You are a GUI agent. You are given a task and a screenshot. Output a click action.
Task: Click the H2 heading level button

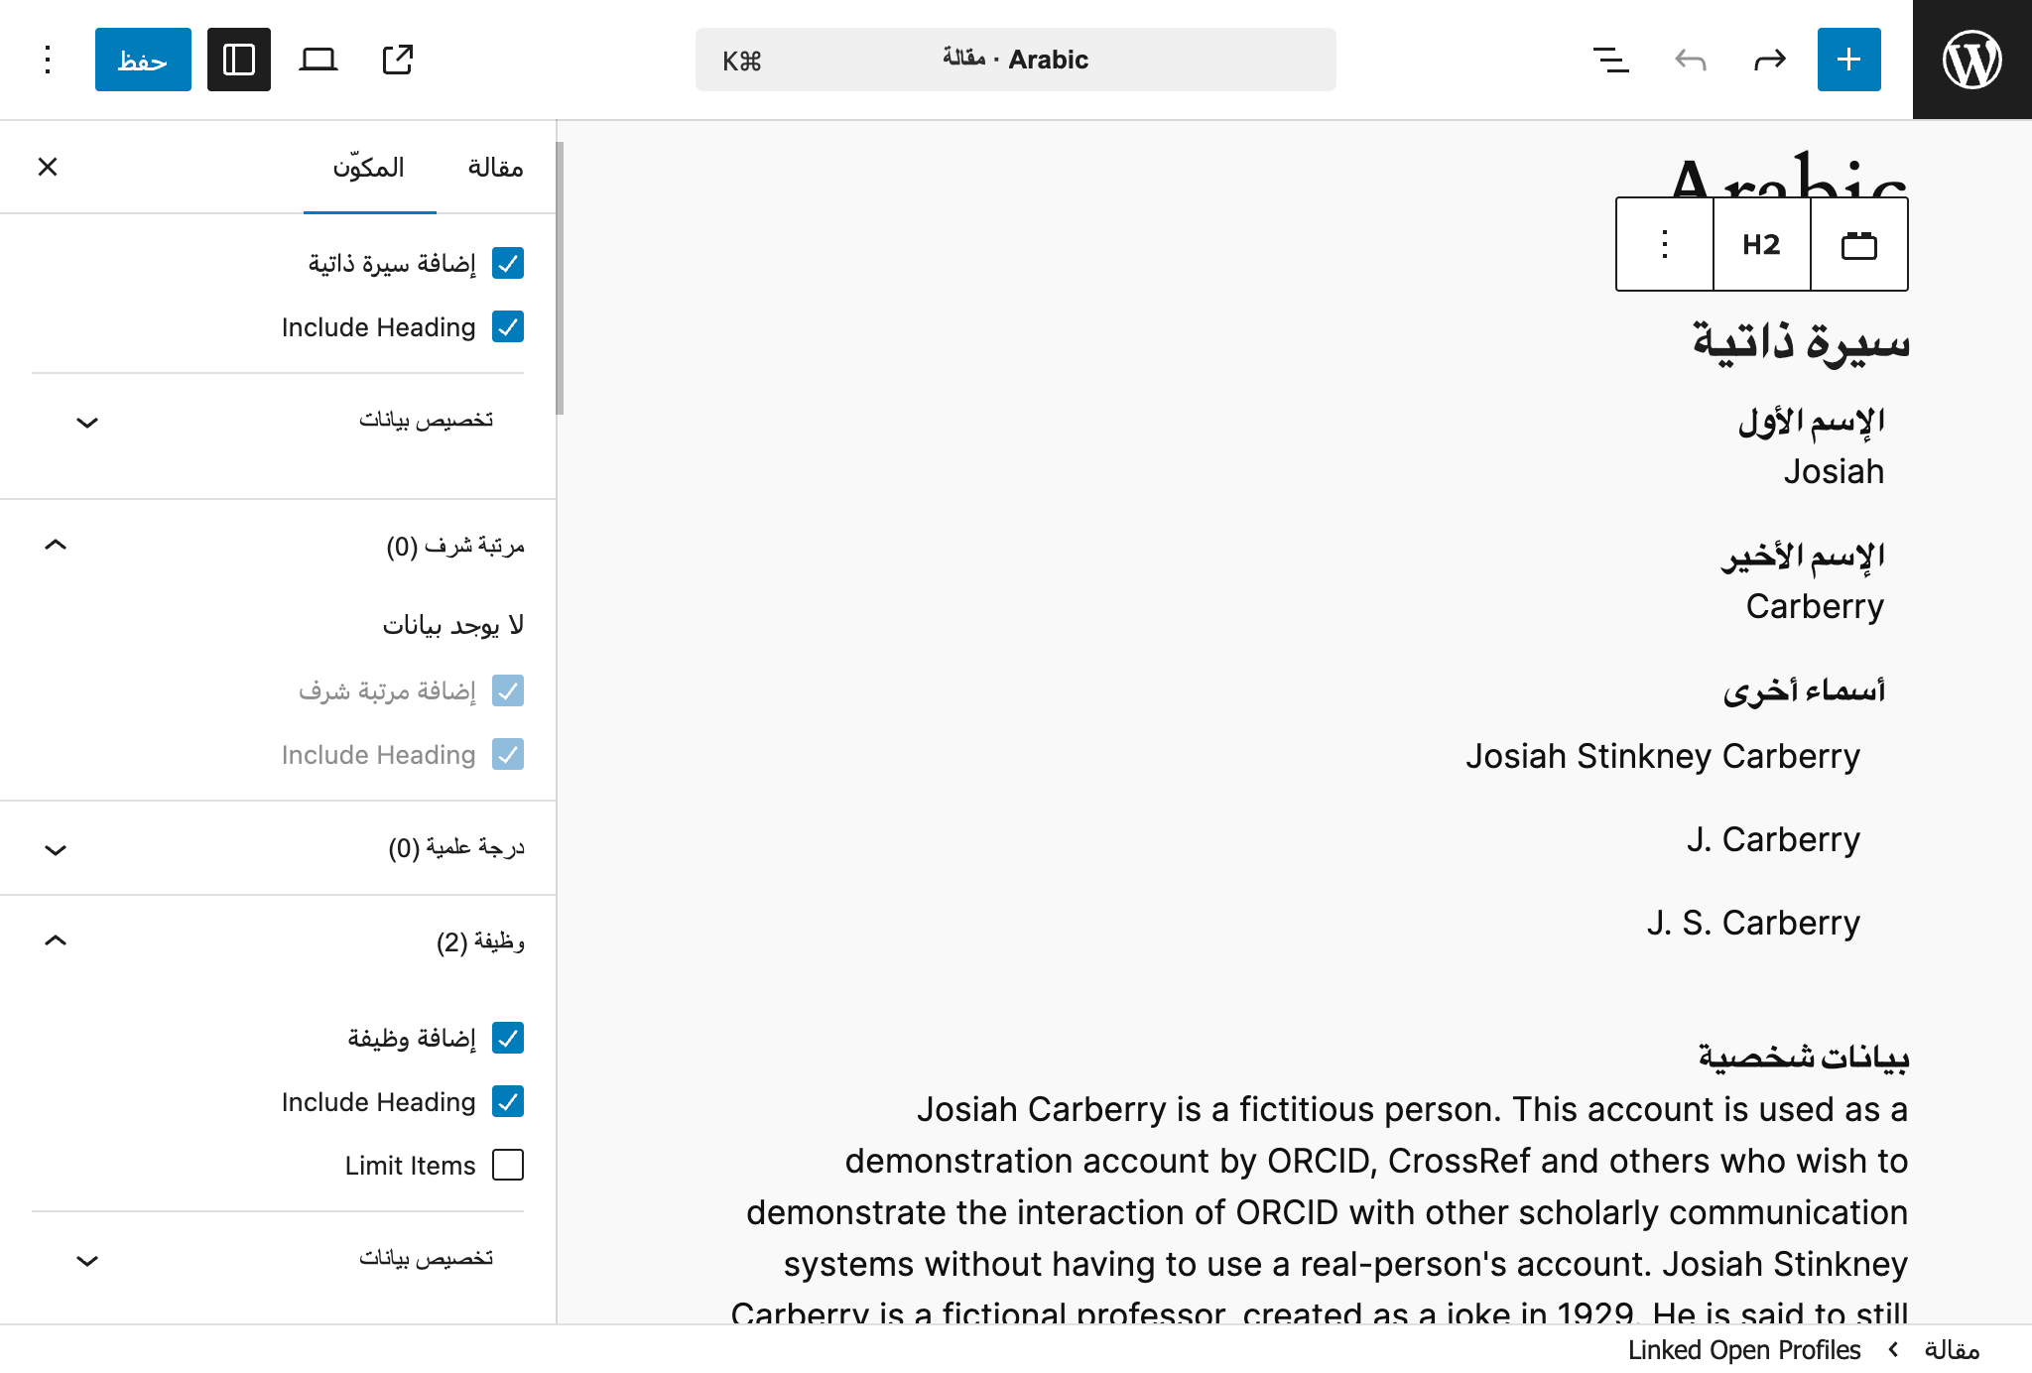pyautogui.click(x=1760, y=244)
